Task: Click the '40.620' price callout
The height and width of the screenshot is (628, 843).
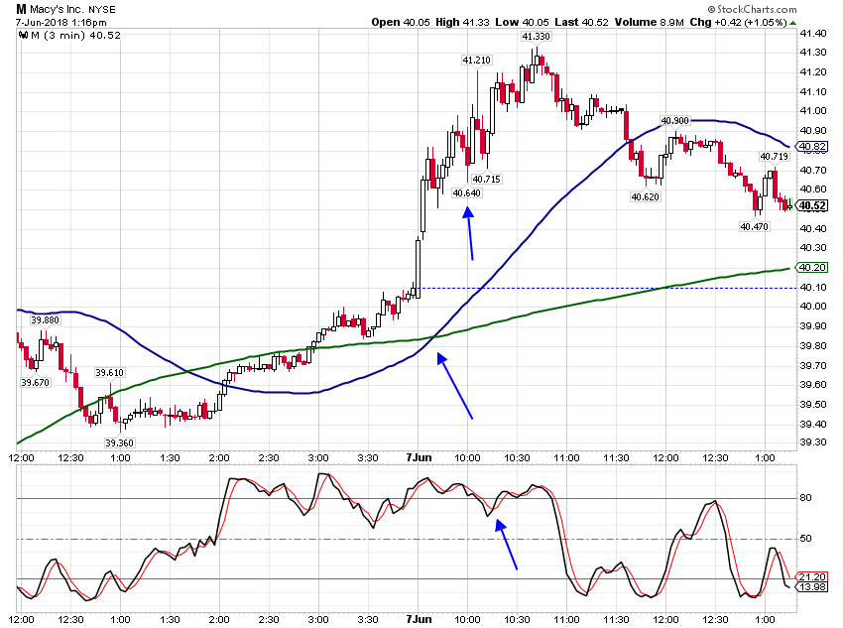Action: [646, 197]
